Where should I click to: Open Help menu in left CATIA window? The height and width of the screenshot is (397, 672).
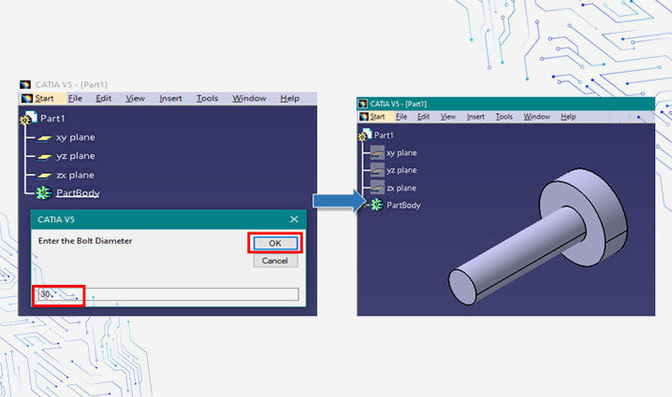coord(290,98)
